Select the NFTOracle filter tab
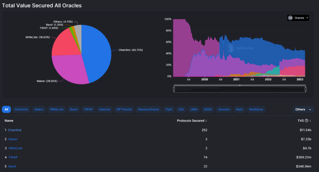The height and width of the screenshot is (172, 319). pyautogui.click(x=124, y=110)
